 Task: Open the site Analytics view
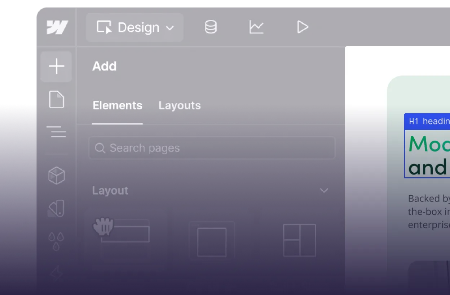[256, 27]
